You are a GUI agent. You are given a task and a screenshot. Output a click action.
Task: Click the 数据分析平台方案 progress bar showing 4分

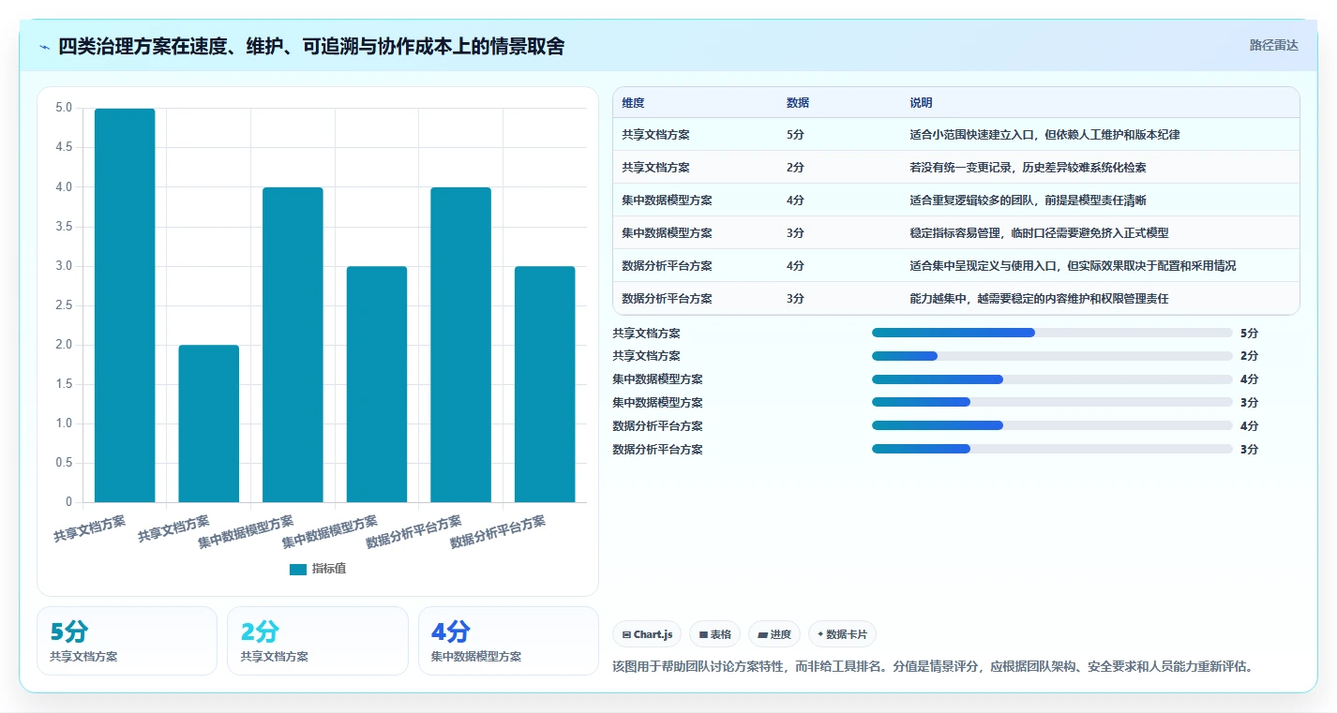click(x=1052, y=425)
